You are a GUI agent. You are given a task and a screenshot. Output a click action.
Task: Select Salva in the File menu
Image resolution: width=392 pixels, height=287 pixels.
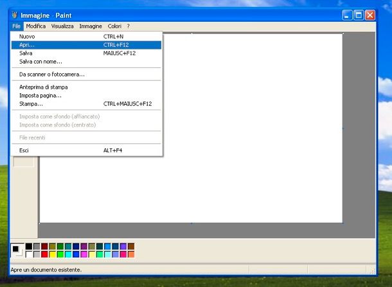(x=86, y=53)
